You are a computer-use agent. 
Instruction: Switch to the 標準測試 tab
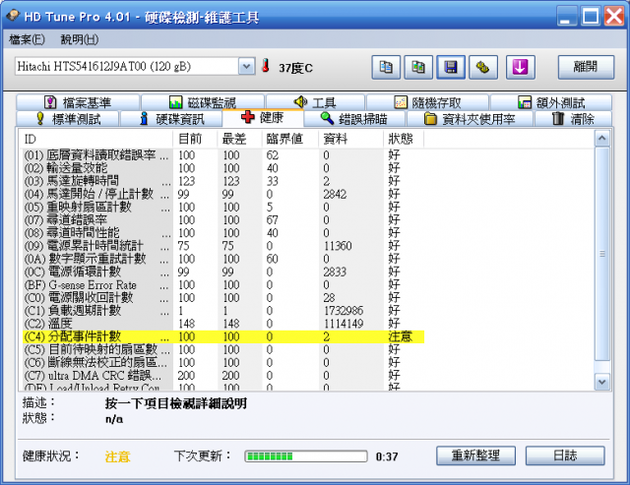(68, 119)
